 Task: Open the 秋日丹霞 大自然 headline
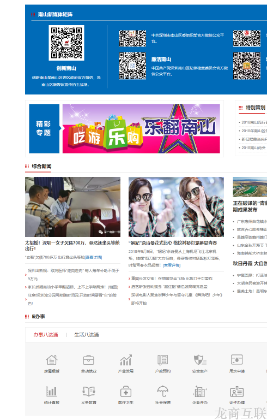[250, 264]
